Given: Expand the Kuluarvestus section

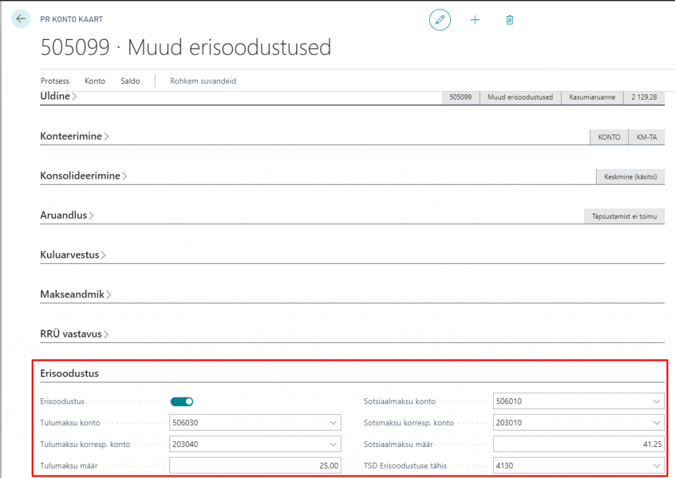Looking at the screenshot, I should 73,255.
